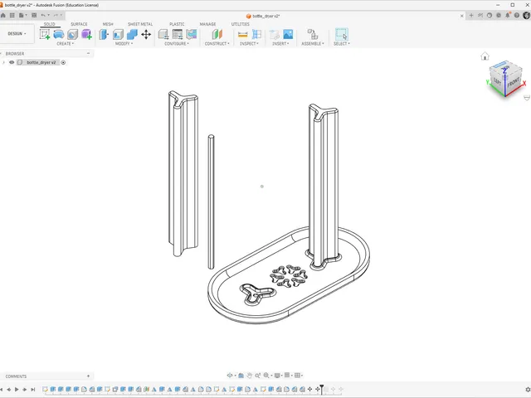Click the user profile avatar
Screen dimensions: 531x398
527,15
